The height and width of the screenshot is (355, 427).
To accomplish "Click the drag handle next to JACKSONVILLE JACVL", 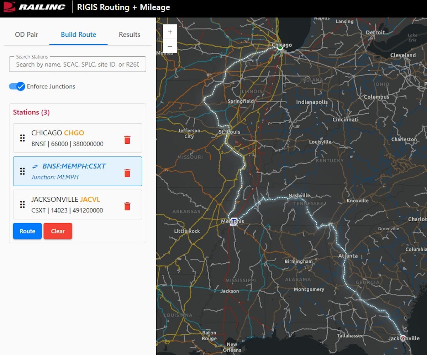I will (22, 204).
